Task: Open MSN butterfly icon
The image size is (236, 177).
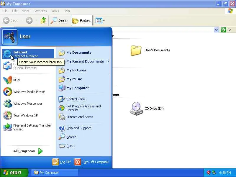Action: tap(7, 80)
